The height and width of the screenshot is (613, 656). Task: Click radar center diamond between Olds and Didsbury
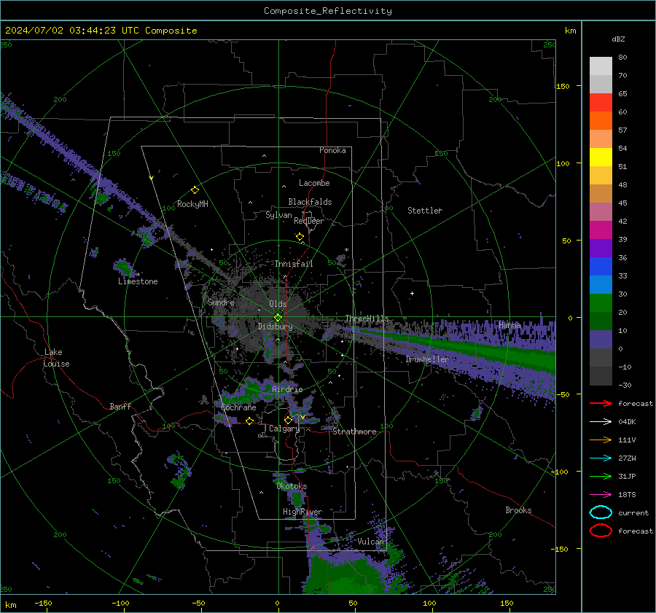click(278, 317)
